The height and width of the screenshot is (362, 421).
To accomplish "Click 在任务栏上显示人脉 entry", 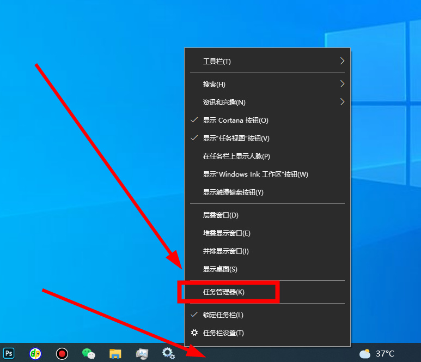I will pyautogui.click(x=236, y=156).
